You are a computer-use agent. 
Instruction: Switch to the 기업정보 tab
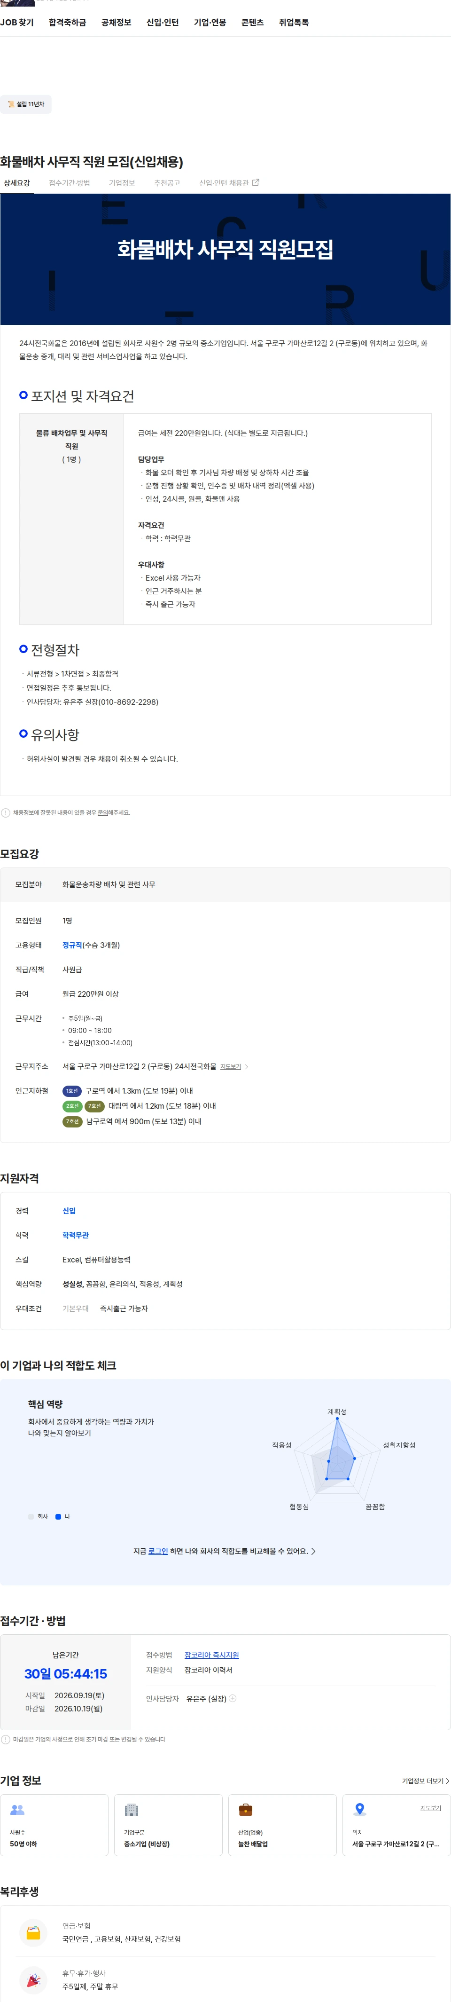pos(122,183)
